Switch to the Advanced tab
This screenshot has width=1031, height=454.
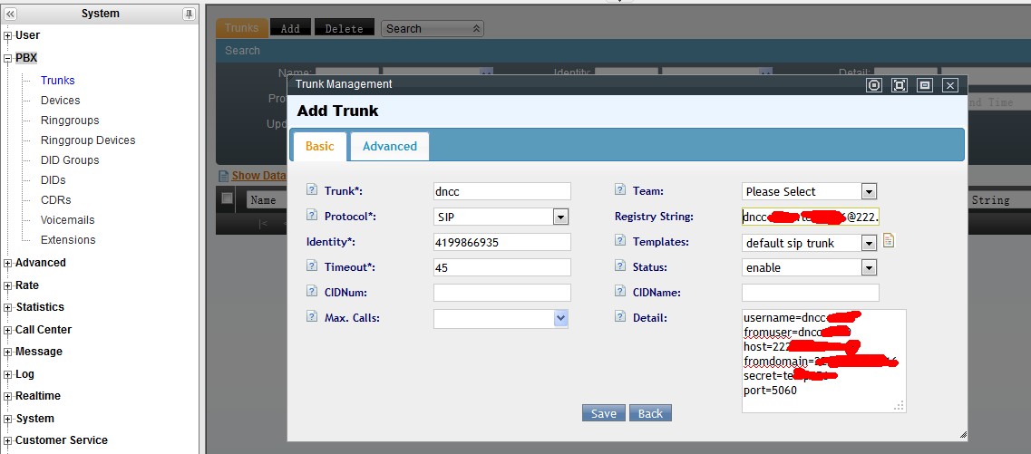(x=389, y=146)
